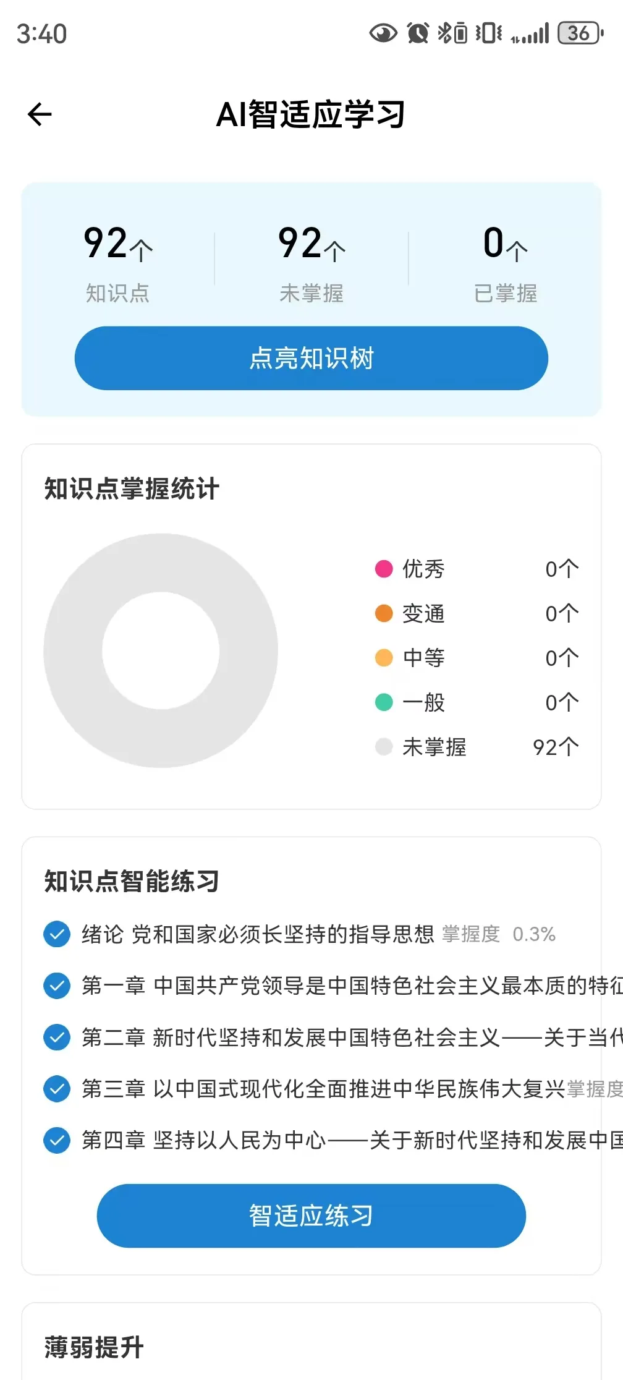Tap the battery level indicator
The width and height of the screenshot is (623, 1380).
click(x=580, y=33)
